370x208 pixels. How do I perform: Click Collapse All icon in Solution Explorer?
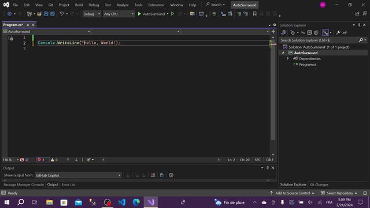pyautogui.click(x=309, y=32)
